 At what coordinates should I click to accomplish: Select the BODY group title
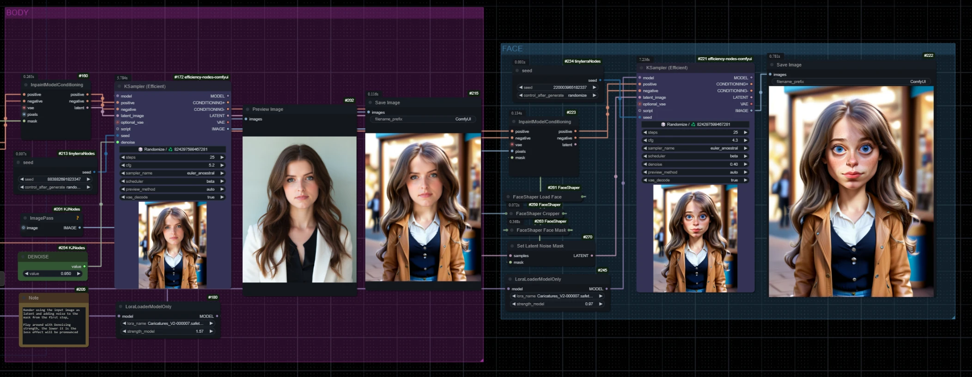(17, 12)
